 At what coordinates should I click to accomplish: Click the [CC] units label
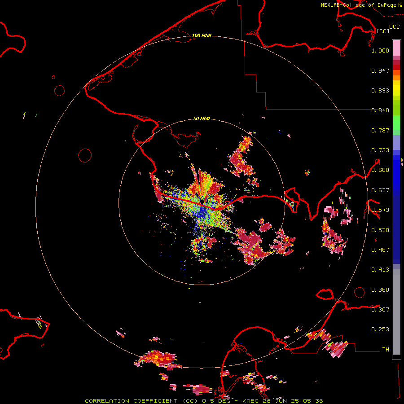[383, 31]
